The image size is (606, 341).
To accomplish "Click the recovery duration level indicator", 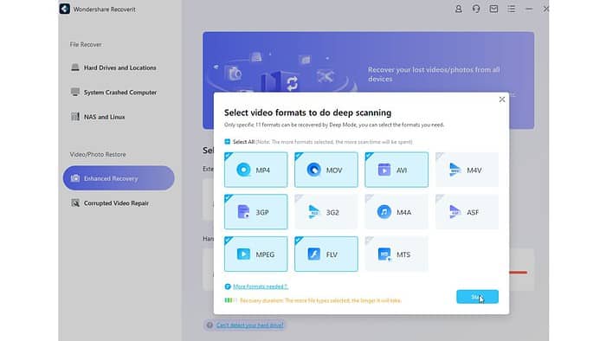I will pyautogui.click(x=230, y=300).
